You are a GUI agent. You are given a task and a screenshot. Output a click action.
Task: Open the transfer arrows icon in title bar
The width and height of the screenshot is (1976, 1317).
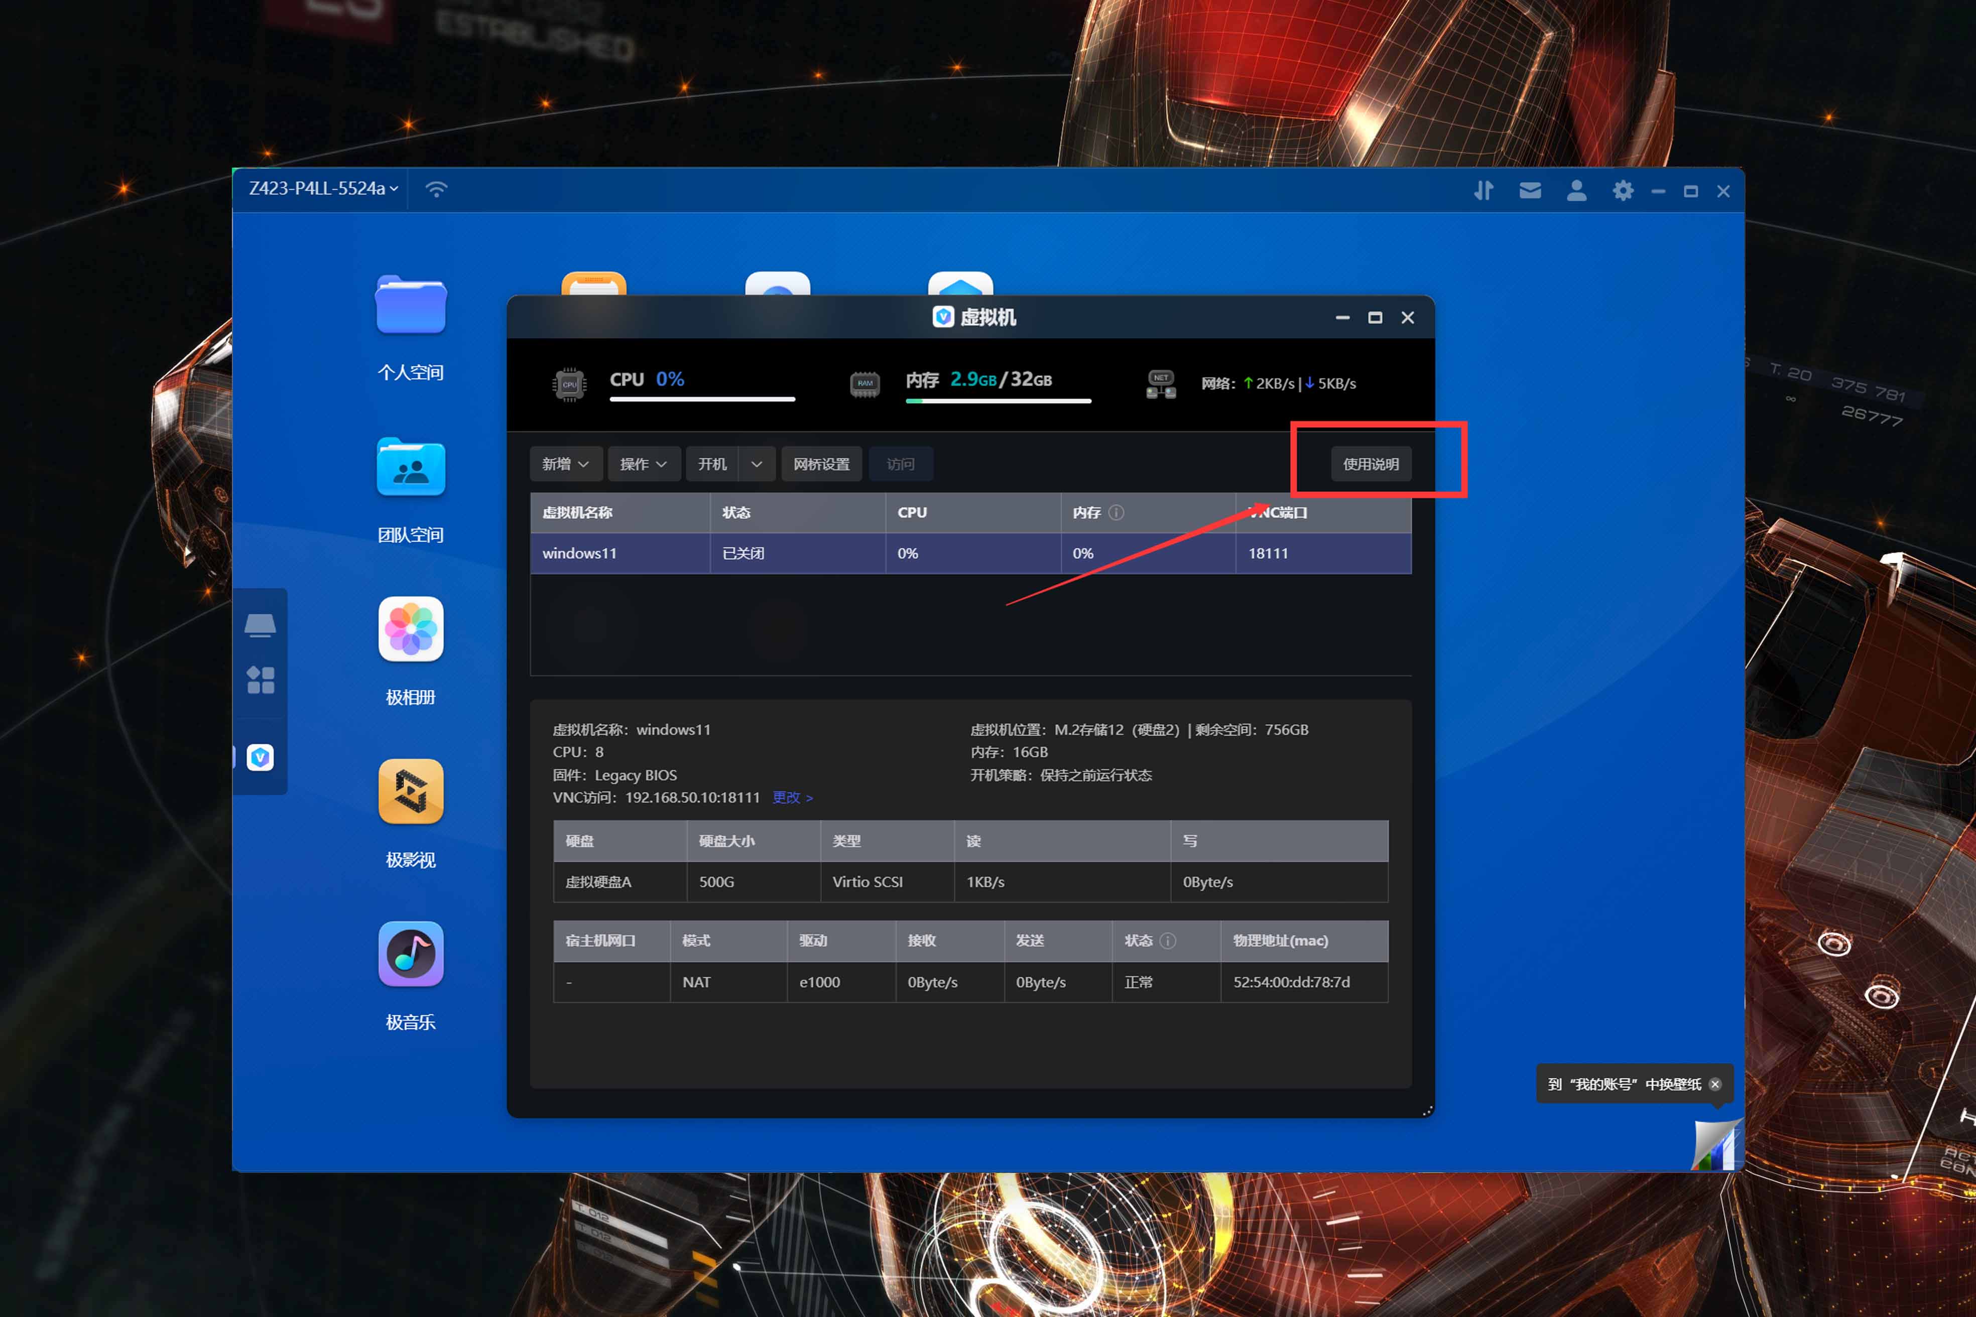1484,191
